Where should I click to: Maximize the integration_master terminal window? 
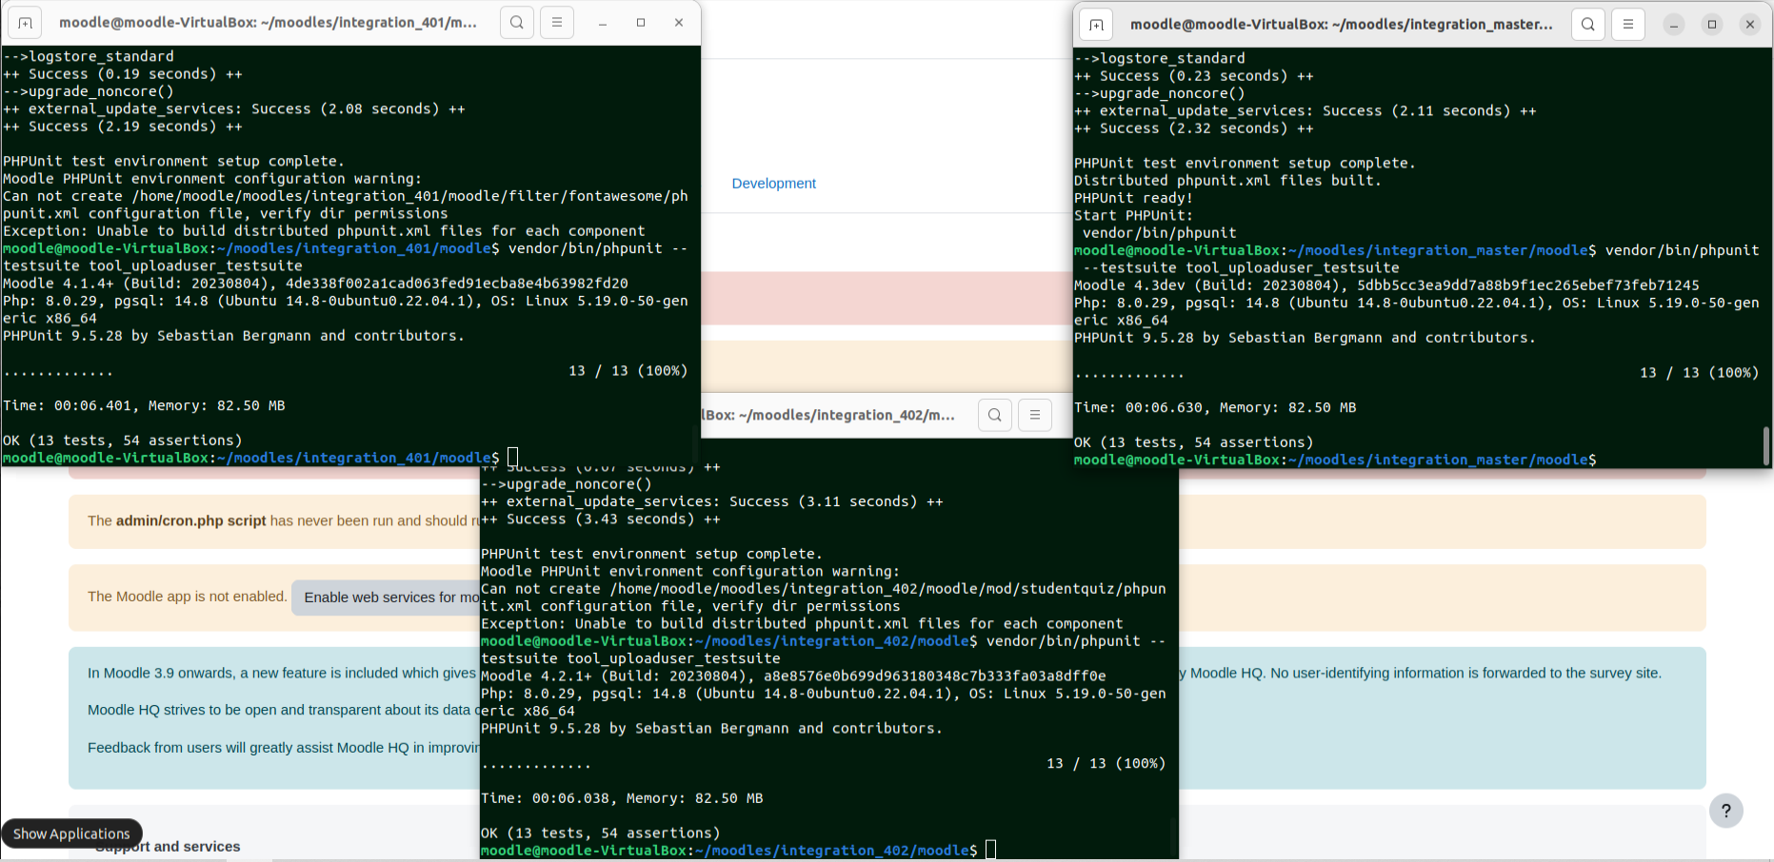[1712, 25]
